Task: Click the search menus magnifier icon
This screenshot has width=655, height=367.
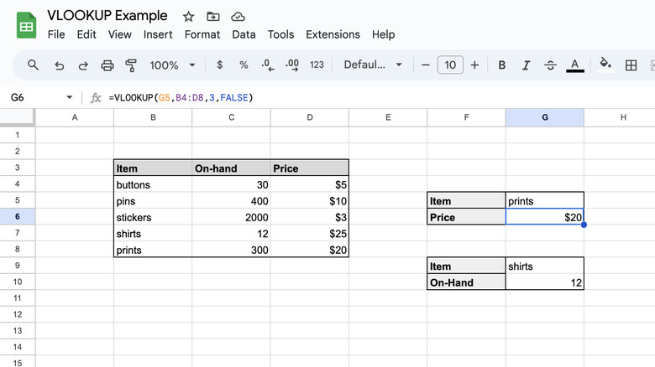Action: [34, 65]
